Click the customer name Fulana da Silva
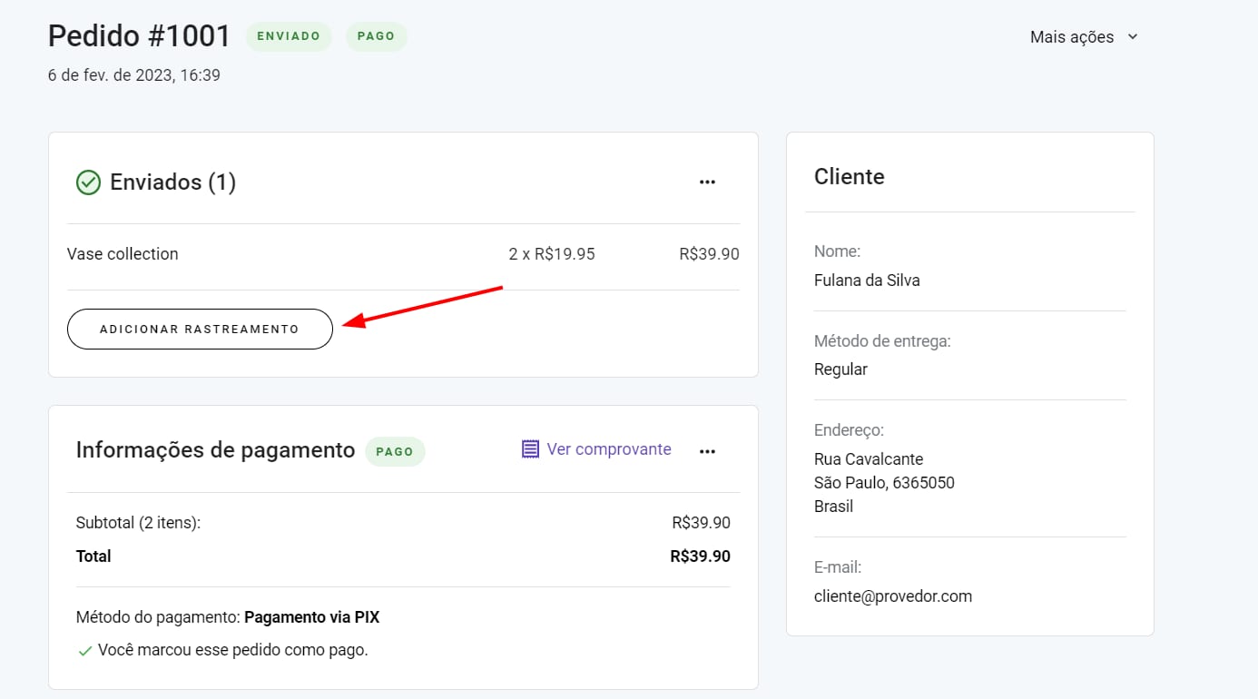1258x699 pixels. [866, 281]
